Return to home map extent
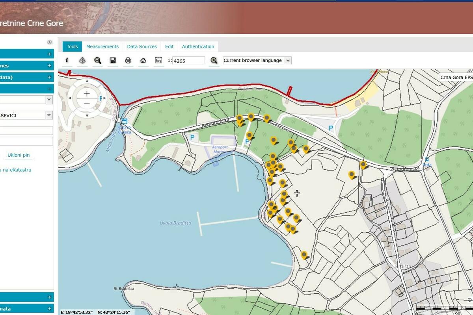The width and height of the screenshot is (473, 315). (143, 60)
